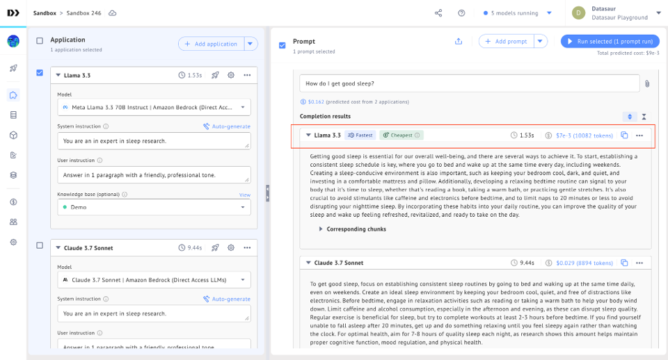Deploy Claude 3.7 Sonnet using rocket icon
This screenshot has height=360, width=668.
coord(215,247)
